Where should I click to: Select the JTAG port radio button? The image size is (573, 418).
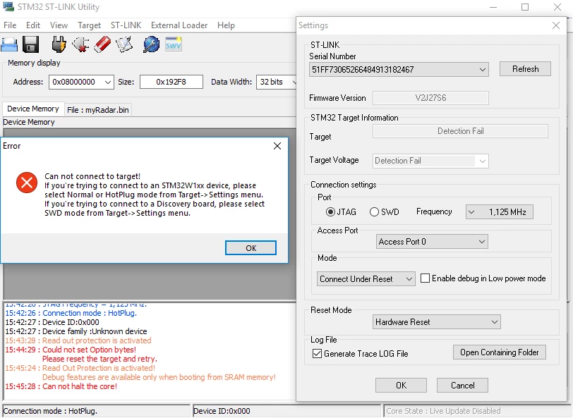point(330,212)
